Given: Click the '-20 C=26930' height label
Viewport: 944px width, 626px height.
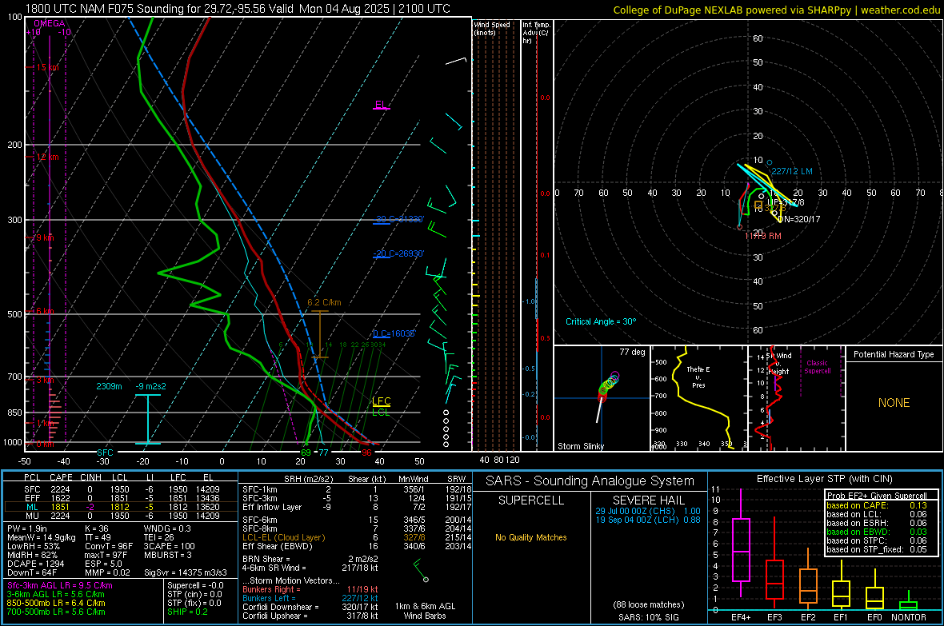Looking at the screenshot, I should (398, 253).
